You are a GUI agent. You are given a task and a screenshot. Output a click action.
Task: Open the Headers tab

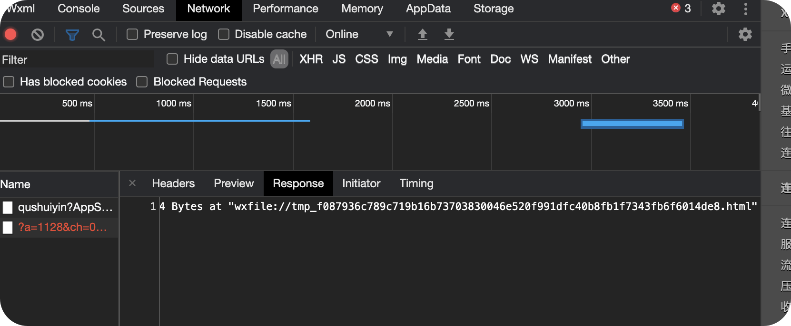pyautogui.click(x=173, y=183)
